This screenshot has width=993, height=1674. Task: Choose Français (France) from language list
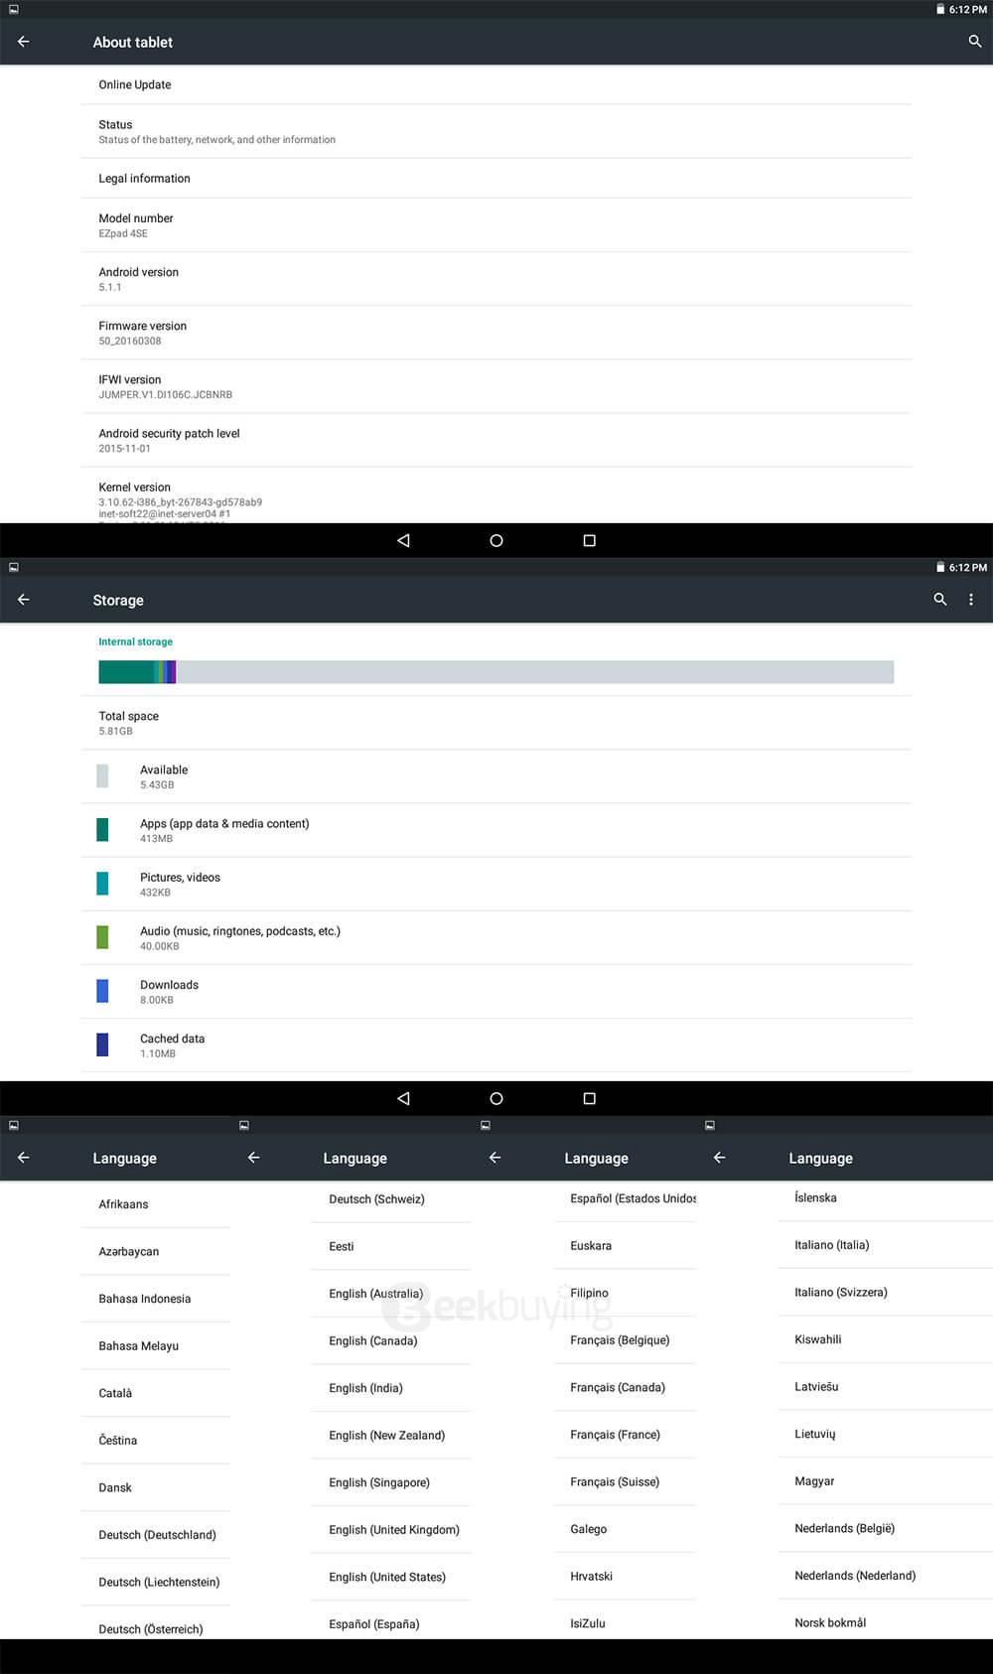615,1435
